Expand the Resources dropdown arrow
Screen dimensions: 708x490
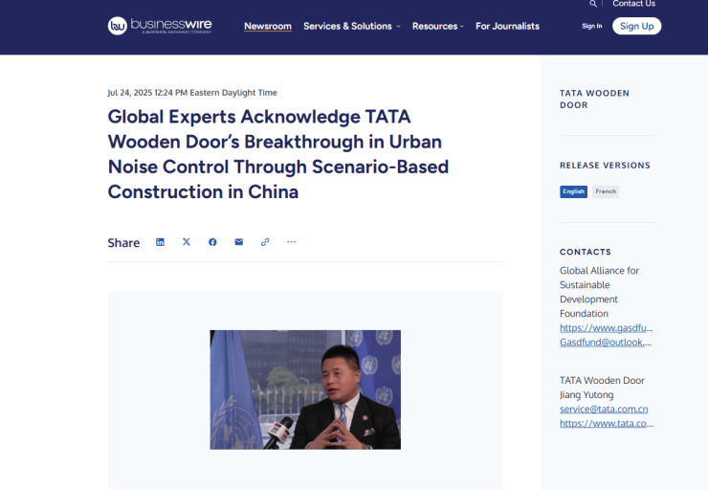point(461,26)
